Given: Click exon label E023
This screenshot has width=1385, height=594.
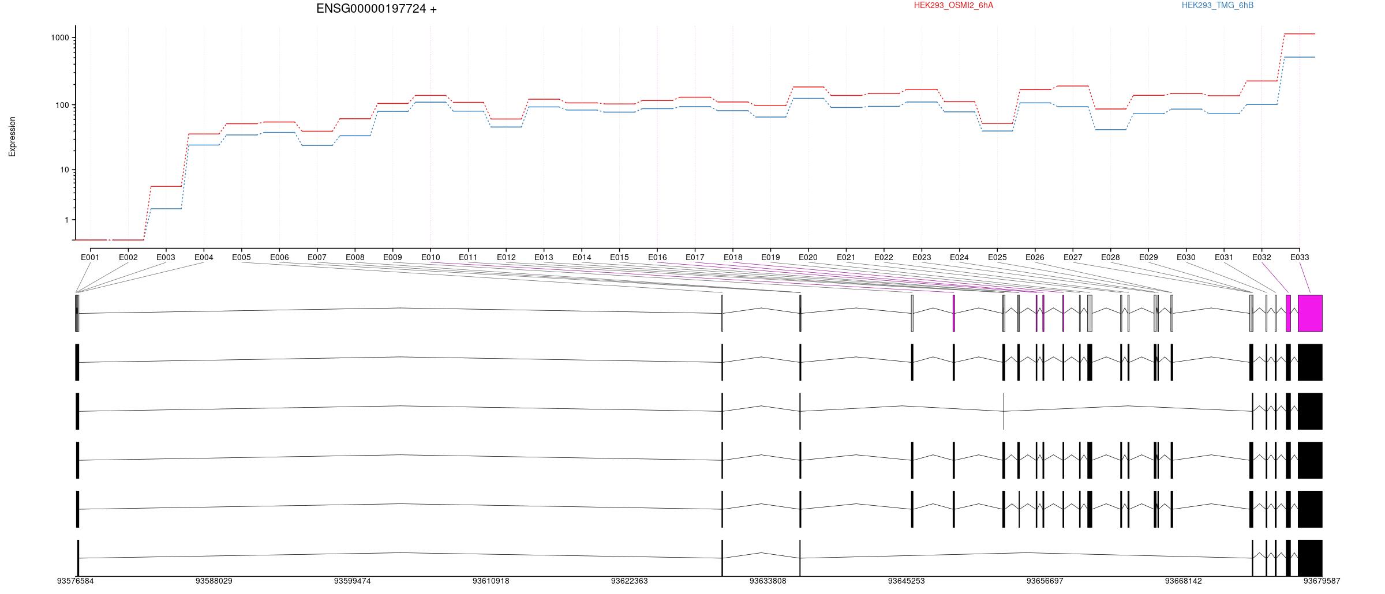Looking at the screenshot, I should click(922, 257).
